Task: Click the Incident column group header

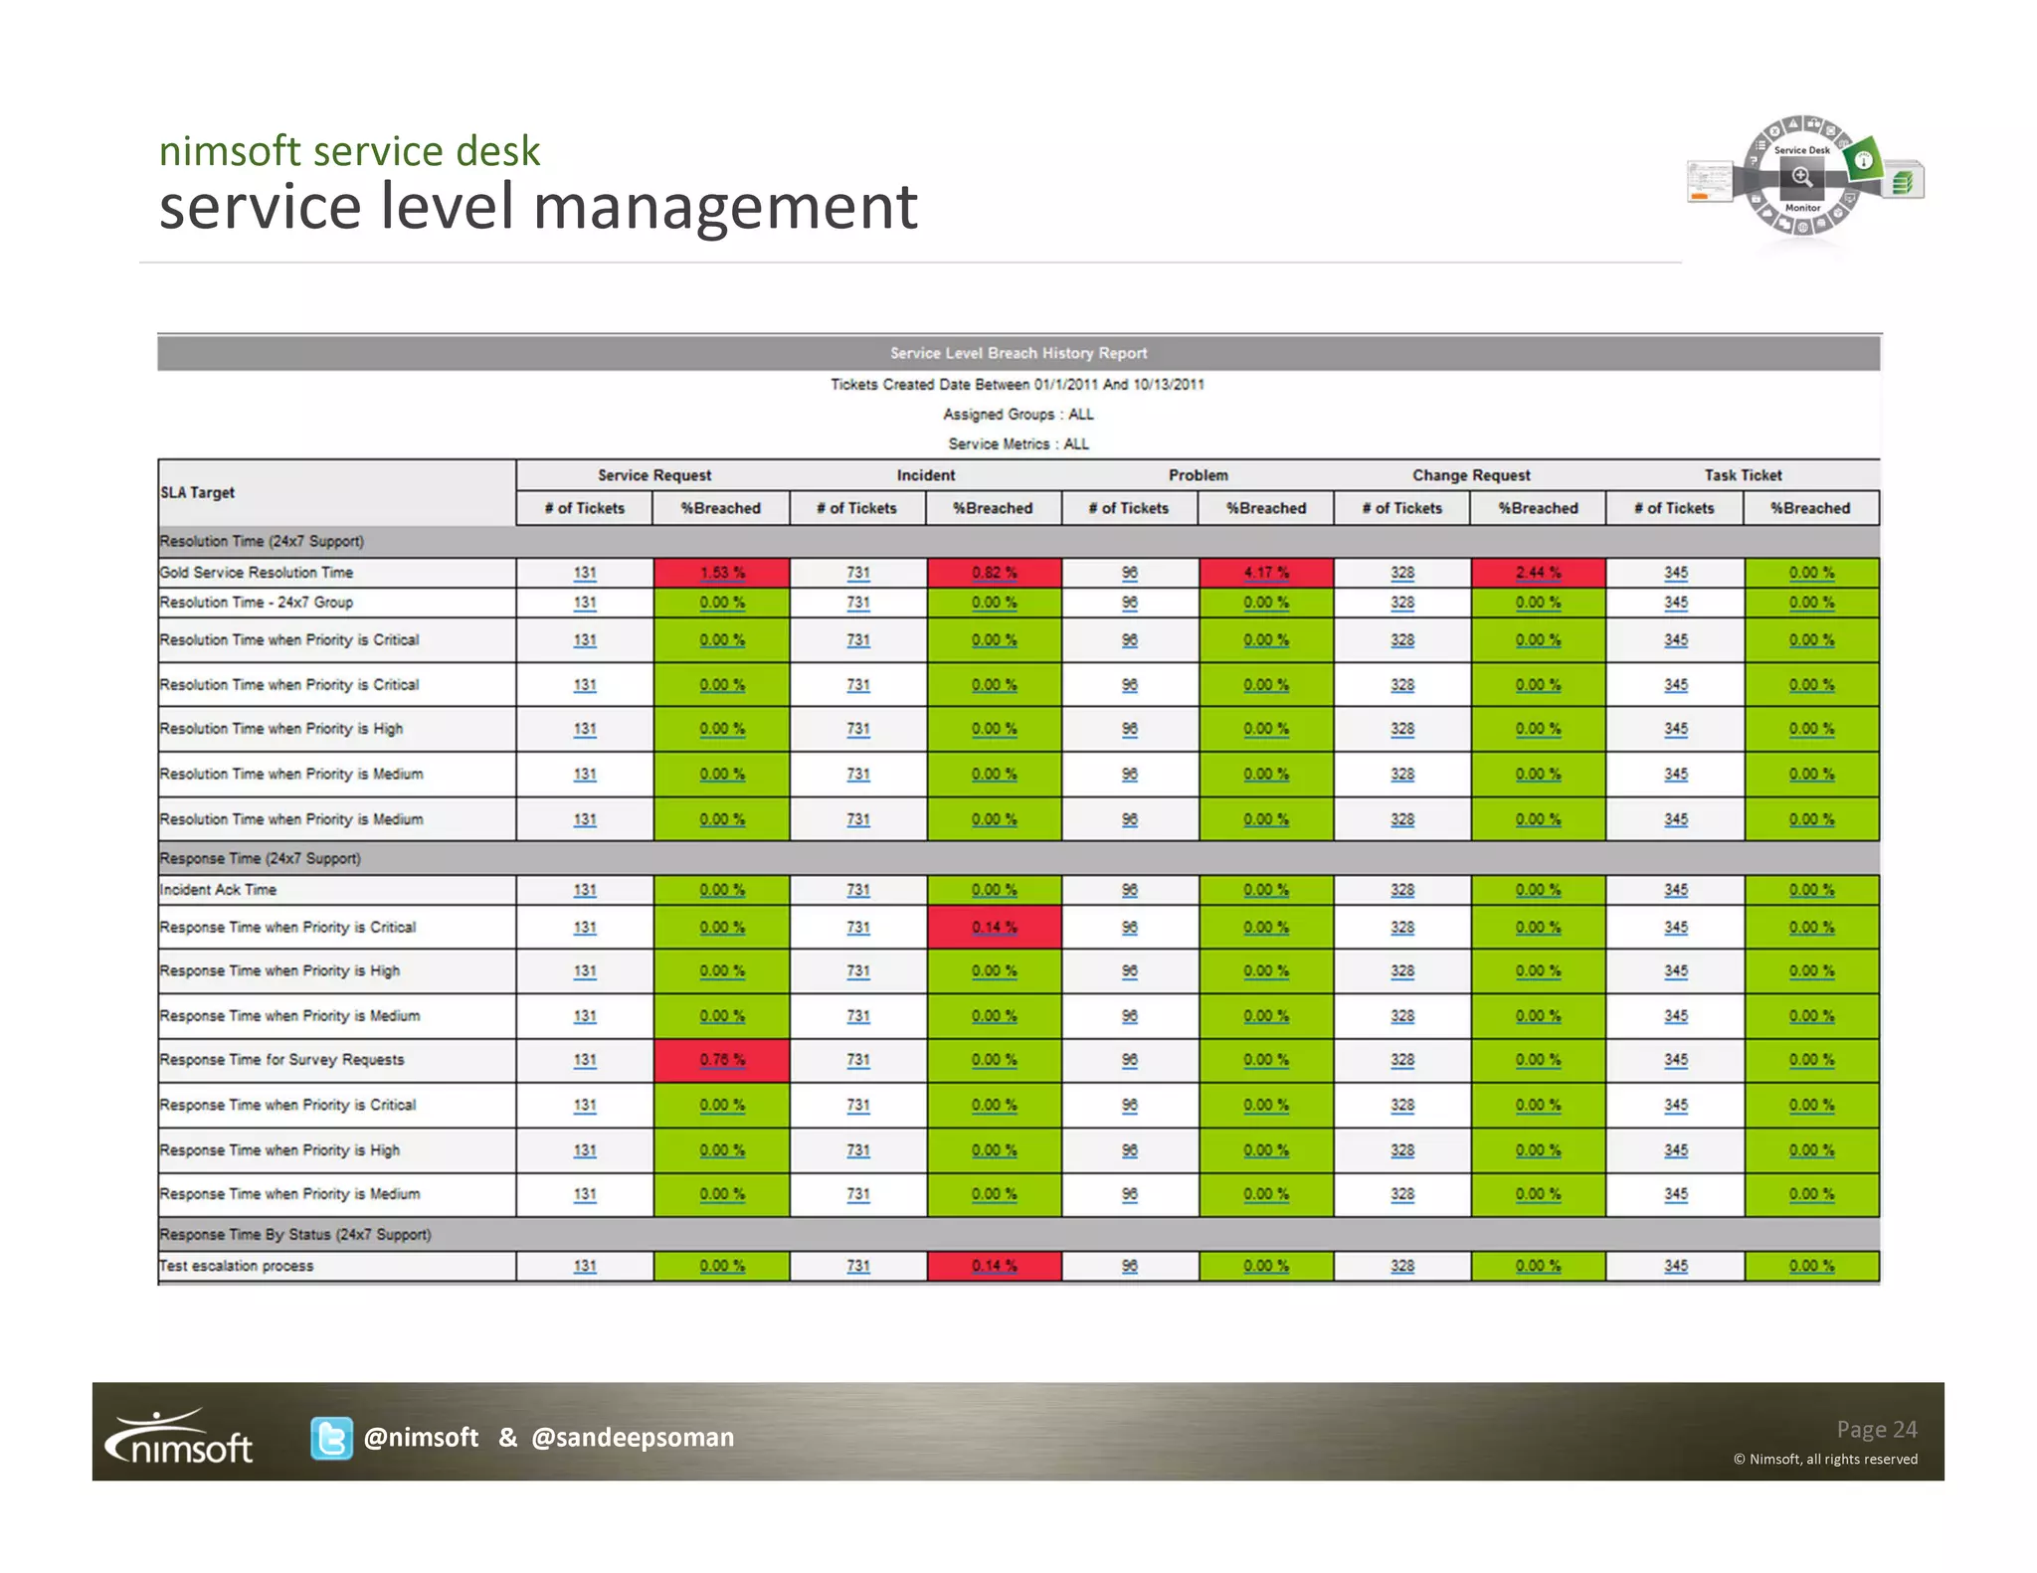Action: click(x=926, y=475)
